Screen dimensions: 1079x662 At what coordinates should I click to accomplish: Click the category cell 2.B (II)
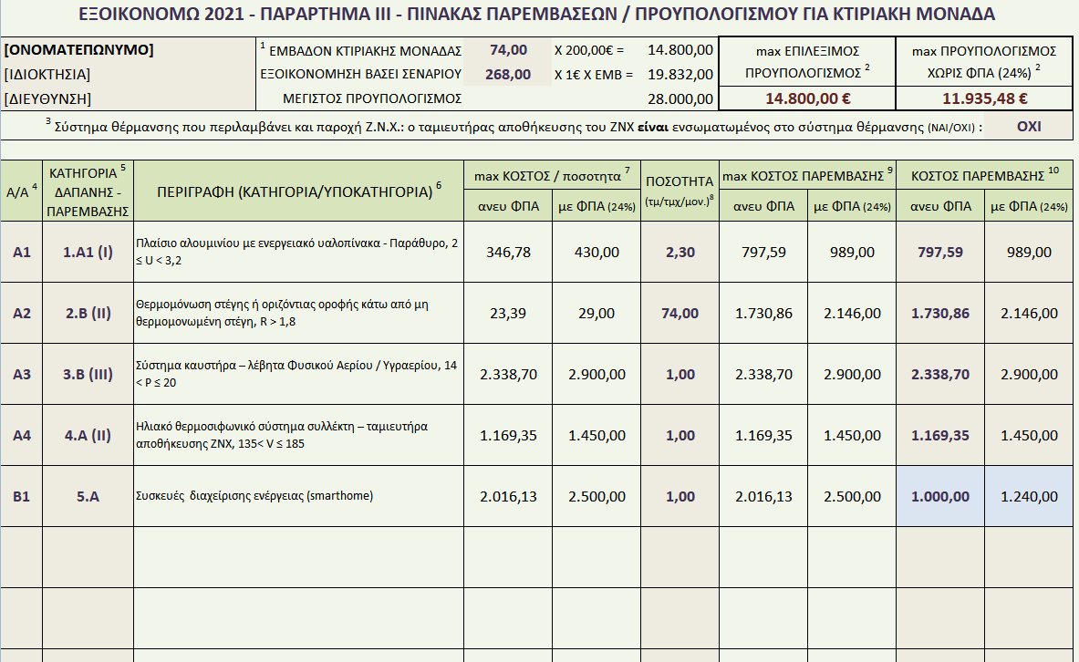point(88,313)
